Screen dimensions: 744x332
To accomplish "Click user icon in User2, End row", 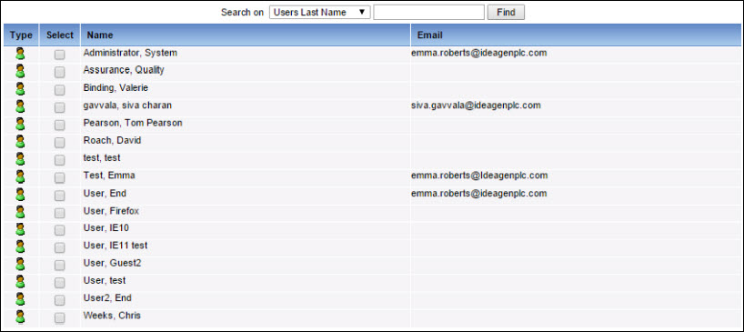I will pos(20,299).
